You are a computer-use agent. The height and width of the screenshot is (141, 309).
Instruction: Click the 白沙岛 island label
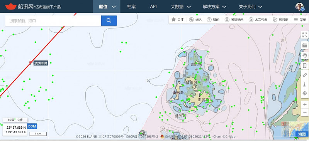click(191, 82)
